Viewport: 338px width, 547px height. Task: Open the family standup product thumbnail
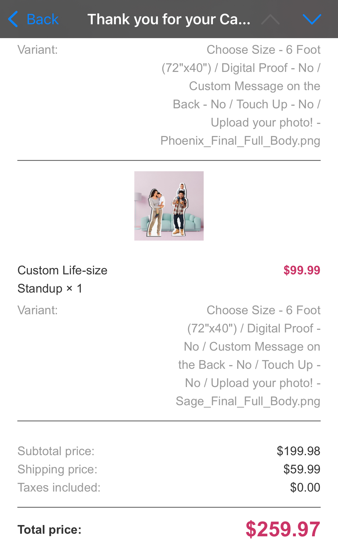tap(169, 206)
